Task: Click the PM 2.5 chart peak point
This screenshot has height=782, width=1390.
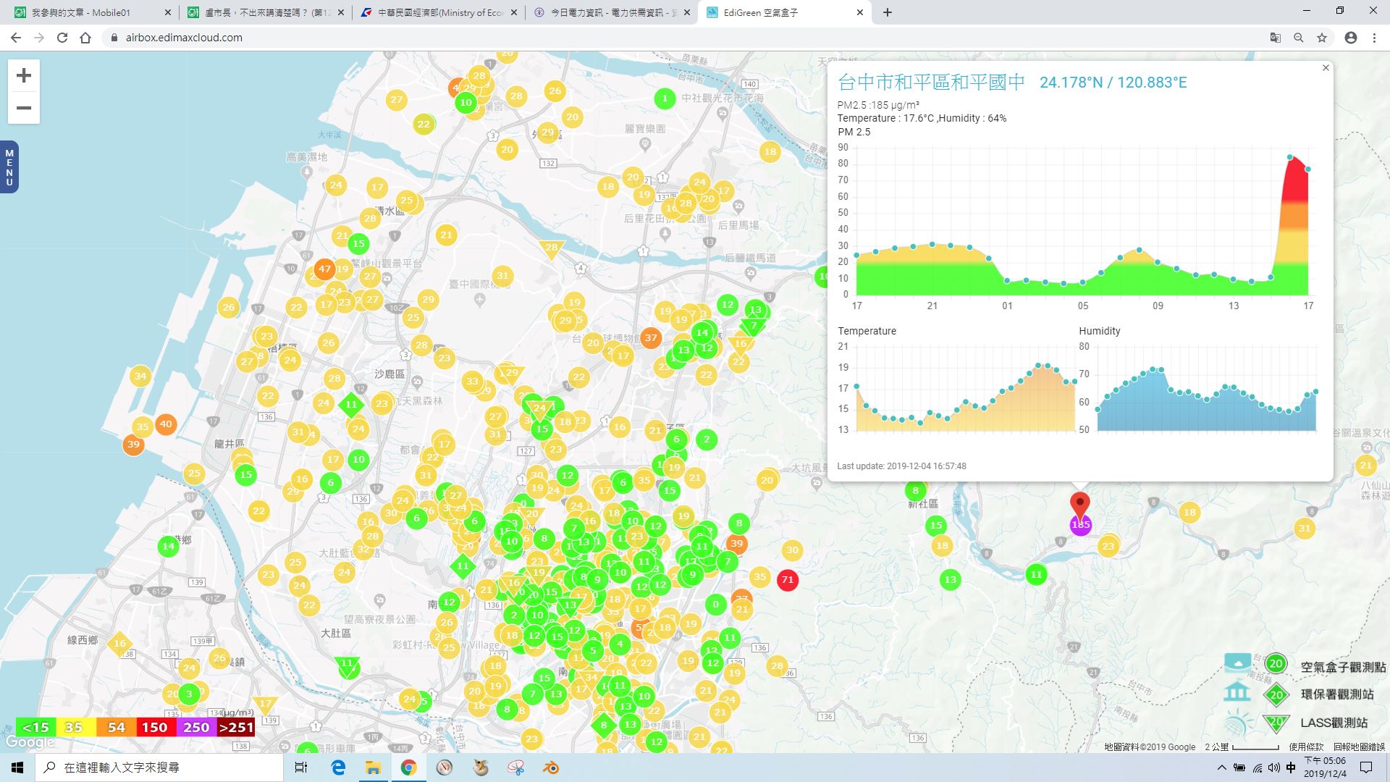Action: click(x=1290, y=157)
